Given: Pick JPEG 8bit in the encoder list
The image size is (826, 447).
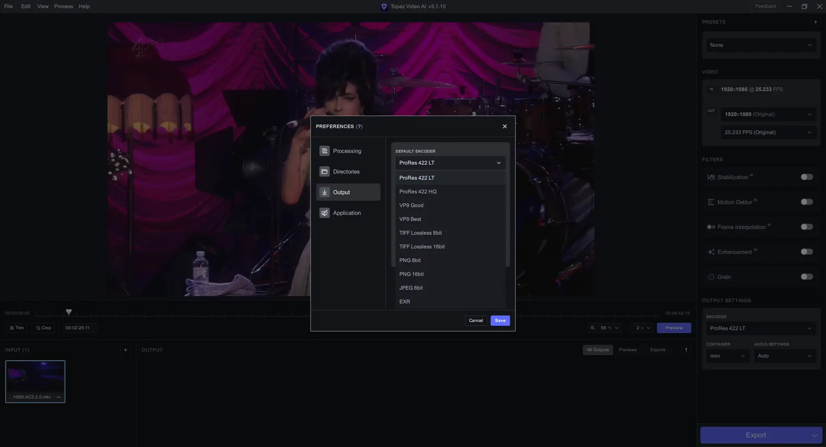Looking at the screenshot, I should tap(450, 288).
